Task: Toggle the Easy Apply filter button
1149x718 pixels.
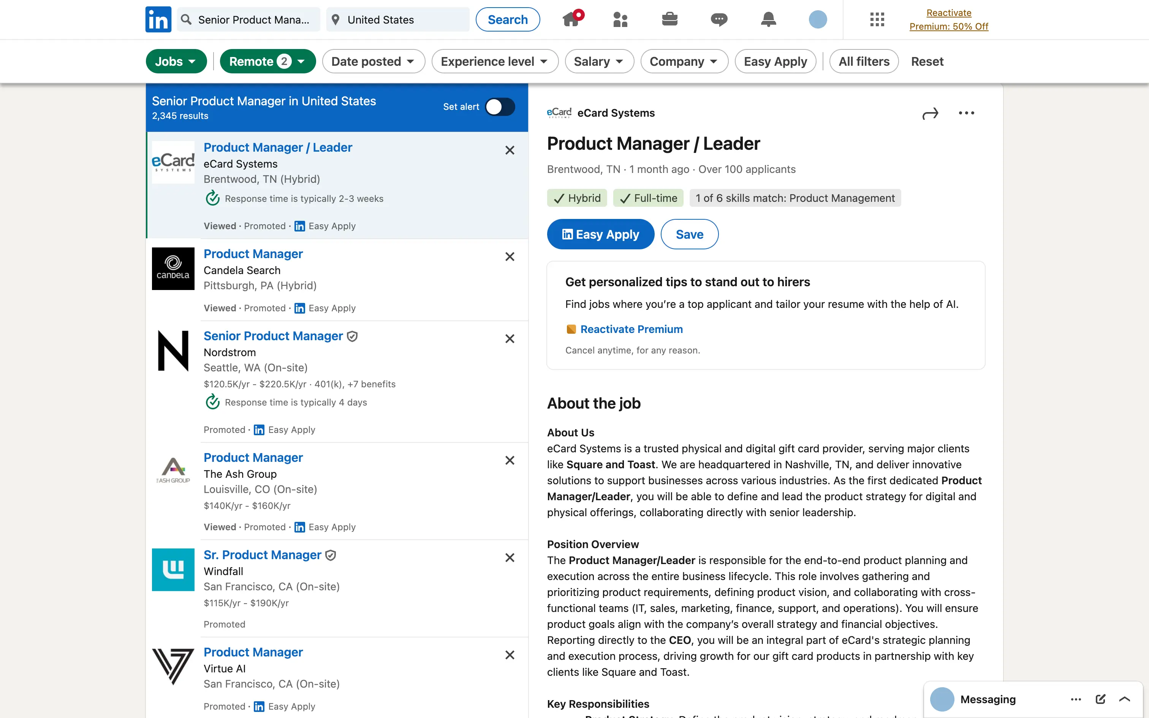Action: click(x=775, y=61)
